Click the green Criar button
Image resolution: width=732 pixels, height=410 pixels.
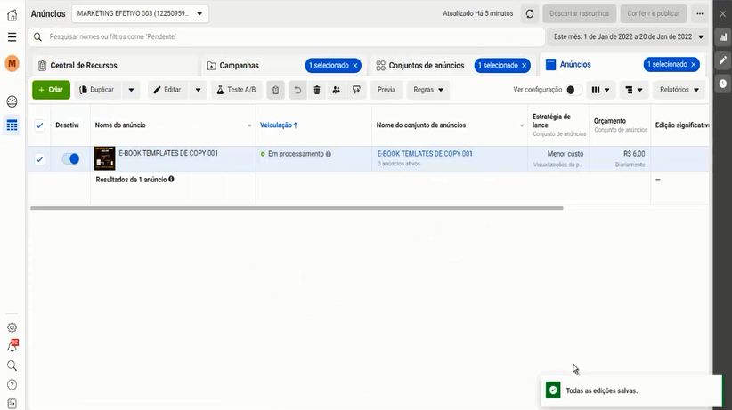click(x=51, y=90)
